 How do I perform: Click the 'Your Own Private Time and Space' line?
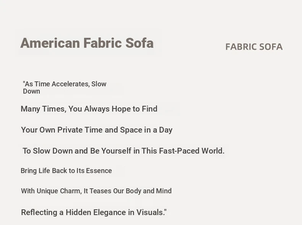97,130
